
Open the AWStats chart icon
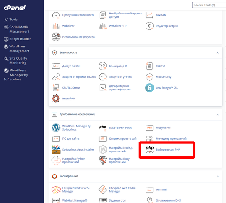[x=150, y=15]
